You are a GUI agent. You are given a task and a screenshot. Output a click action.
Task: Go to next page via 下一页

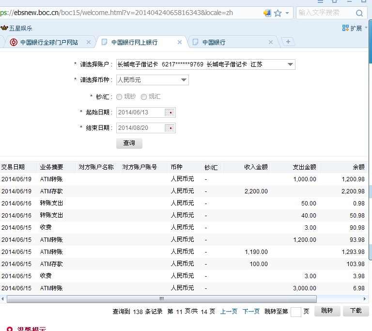pos(251,312)
